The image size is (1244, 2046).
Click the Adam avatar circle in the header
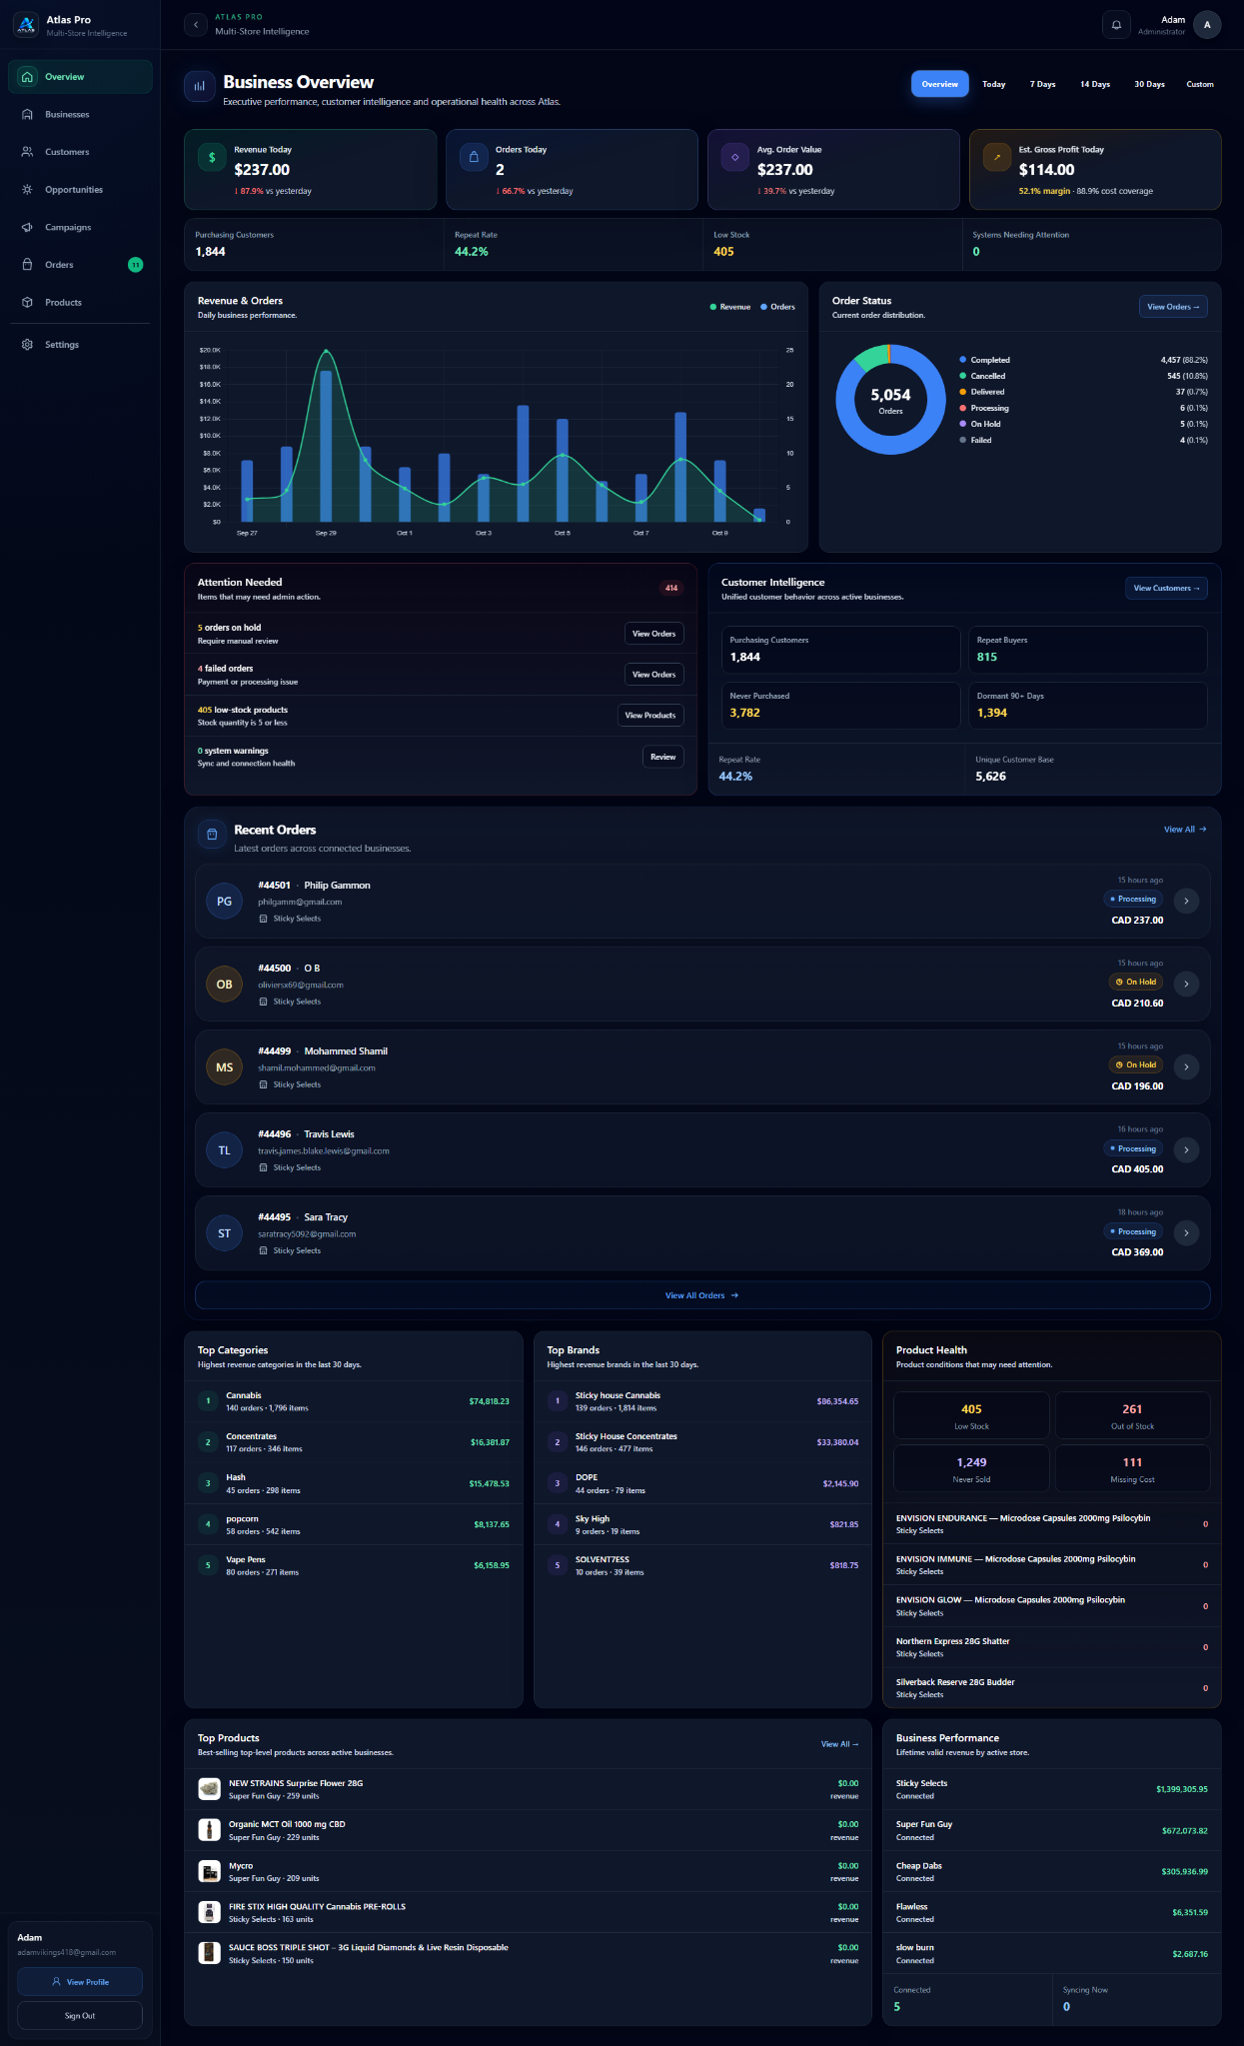pos(1207,25)
